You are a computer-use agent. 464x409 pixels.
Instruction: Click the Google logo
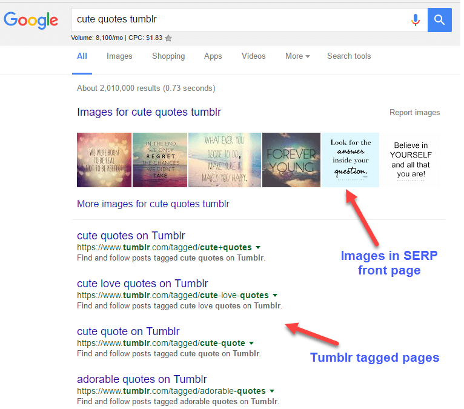pos(31,20)
